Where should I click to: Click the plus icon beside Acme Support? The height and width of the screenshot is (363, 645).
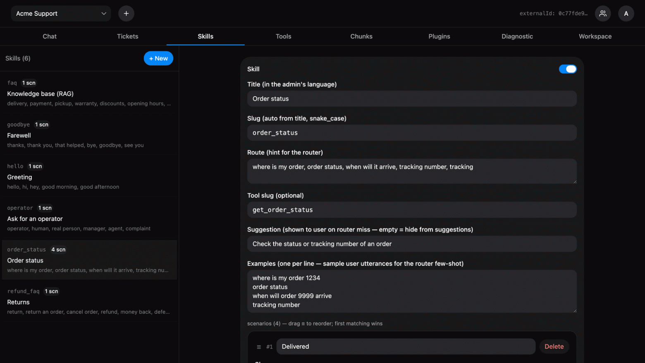coord(126,14)
